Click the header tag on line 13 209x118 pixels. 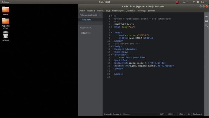click(x=125, y=49)
